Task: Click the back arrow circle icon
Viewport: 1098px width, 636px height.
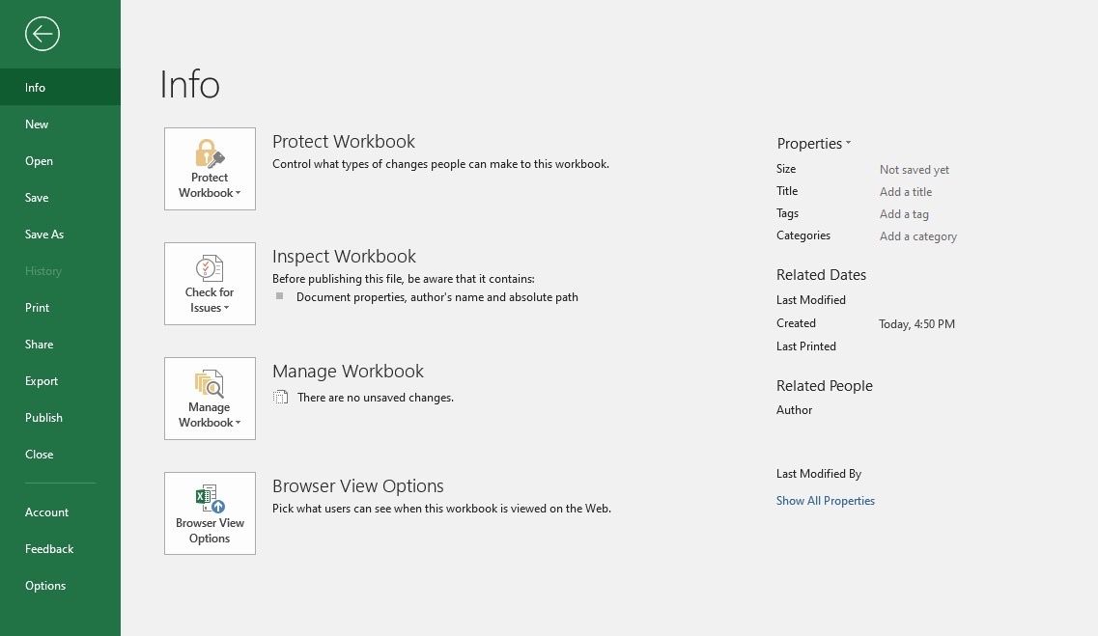Action: [x=42, y=34]
